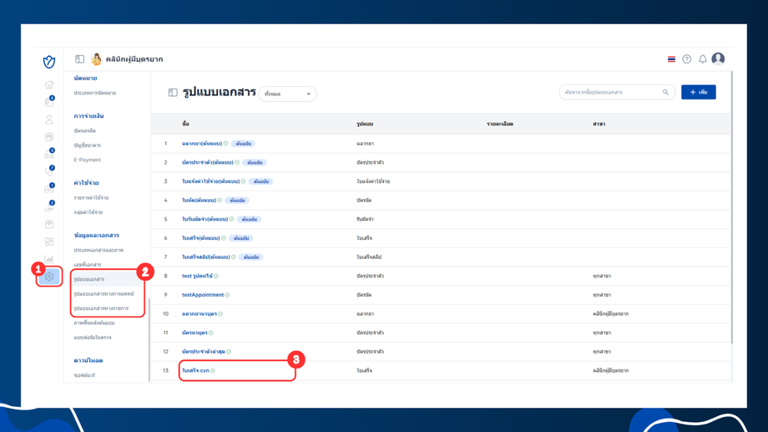Open รูปแบบเอกสารทางราชการ menu item

101,308
